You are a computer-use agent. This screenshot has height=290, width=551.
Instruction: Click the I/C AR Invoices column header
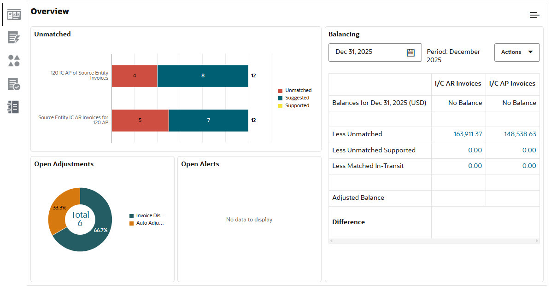pyautogui.click(x=458, y=84)
